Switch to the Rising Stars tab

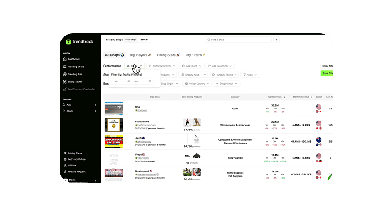(x=169, y=55)
